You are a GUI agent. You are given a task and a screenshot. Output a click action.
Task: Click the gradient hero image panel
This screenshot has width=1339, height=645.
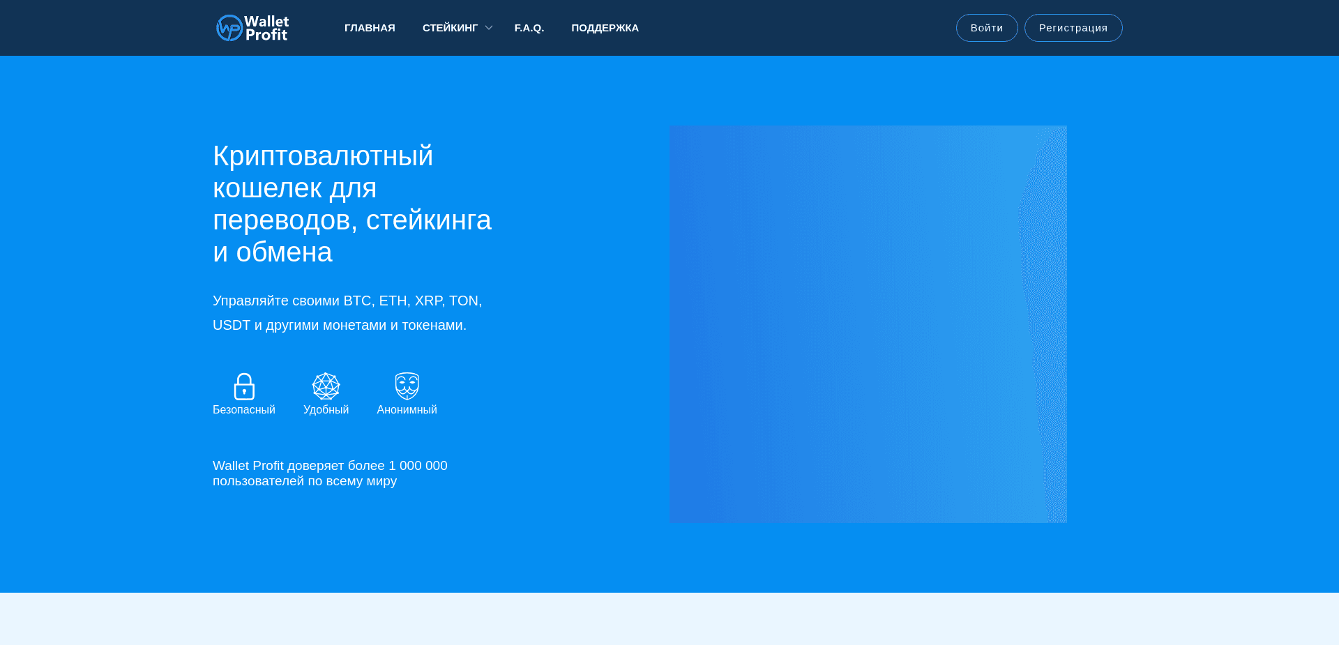pos(868,324)
